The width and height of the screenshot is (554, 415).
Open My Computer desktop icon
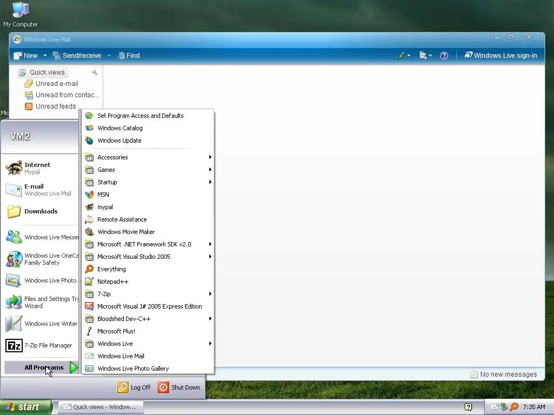pos(21,15)
